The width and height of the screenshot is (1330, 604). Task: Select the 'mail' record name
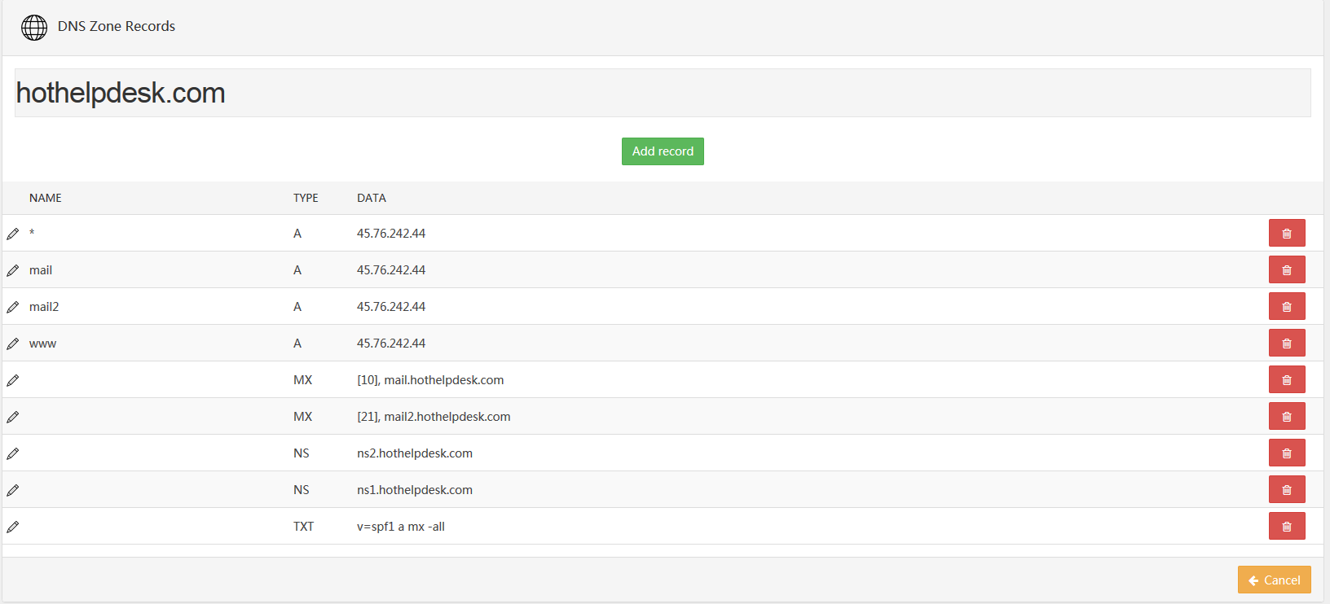[41, 270]
